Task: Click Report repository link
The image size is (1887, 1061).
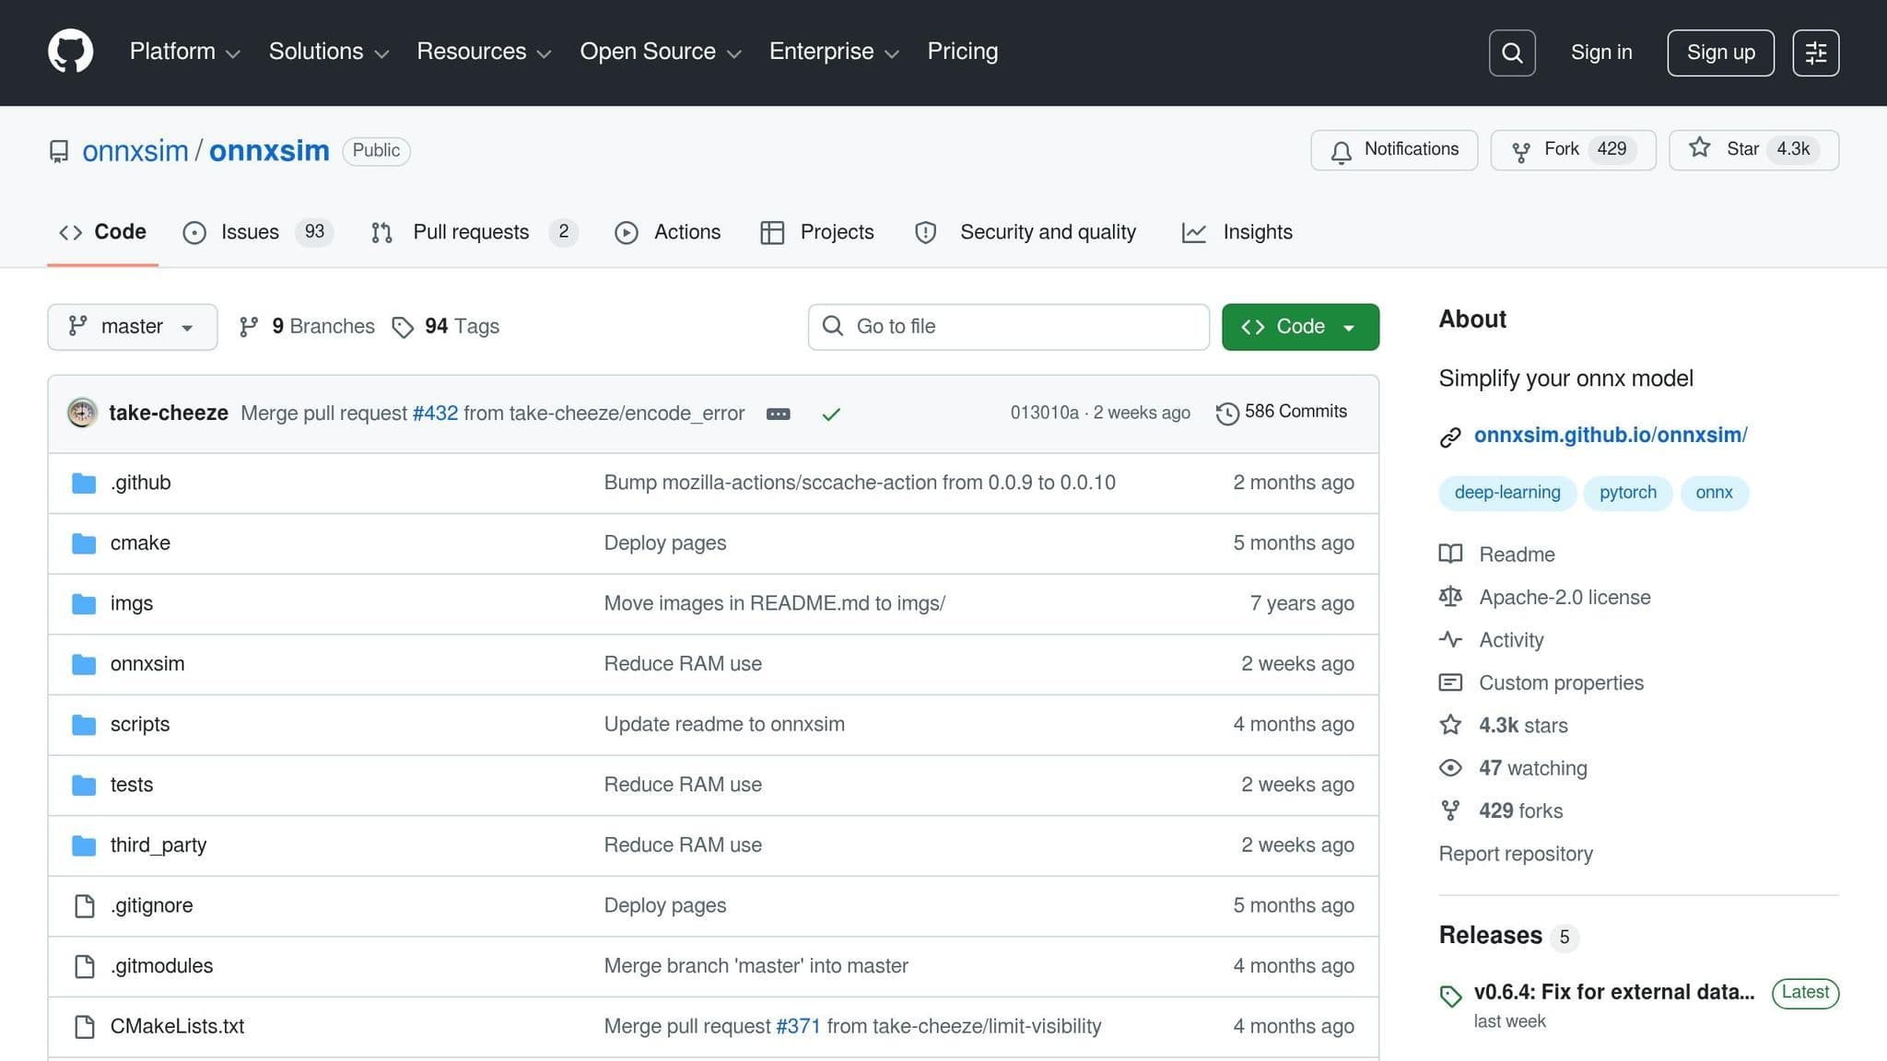Action: click(x=1516, y=855)
